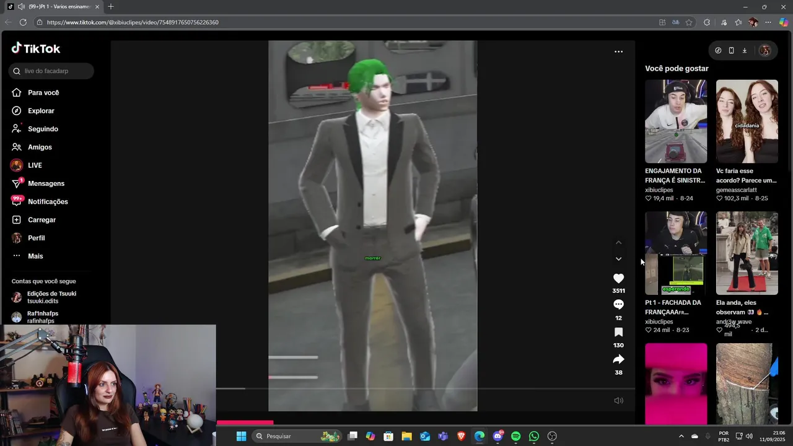The image size is (793, 446).
Task: Open a new browser tab with plus
Action: pos(111,7)
